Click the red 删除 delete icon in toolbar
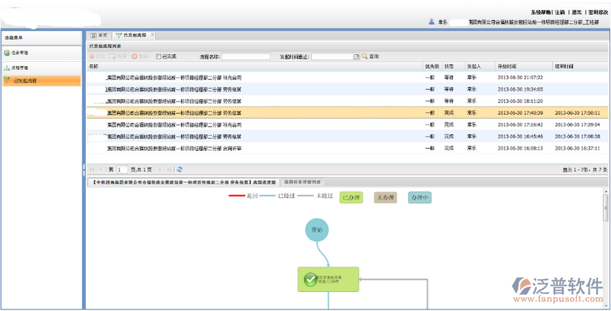611x311 pixels. tap(134, 56)
